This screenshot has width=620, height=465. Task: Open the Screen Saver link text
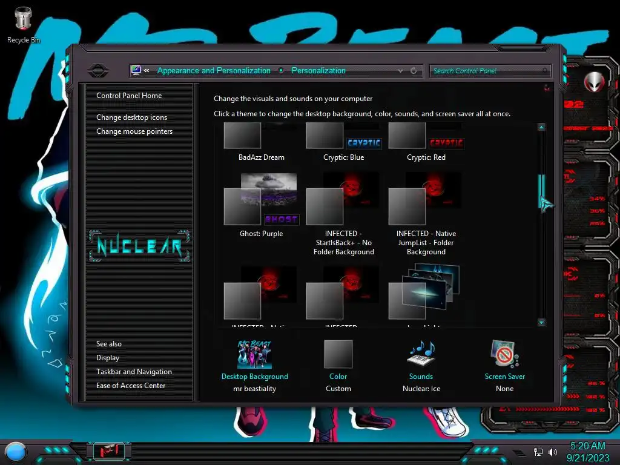tap(504, 377)
